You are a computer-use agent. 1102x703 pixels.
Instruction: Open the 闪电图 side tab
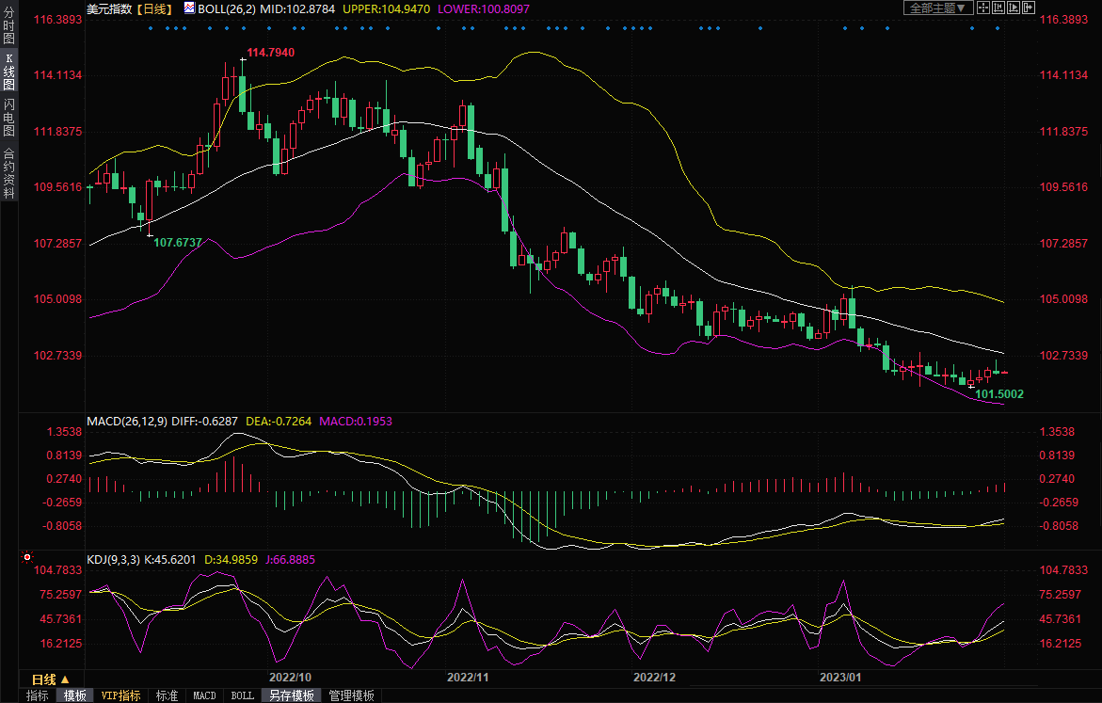click(x=8, y=118)
